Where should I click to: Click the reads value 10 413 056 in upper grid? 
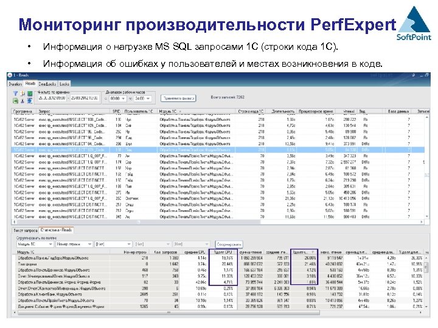[x=347, y=199]
